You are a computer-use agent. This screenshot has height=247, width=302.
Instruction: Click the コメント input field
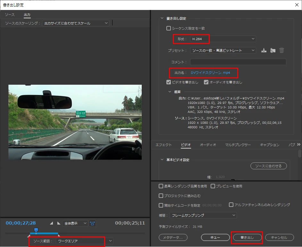(x=238, y=62)
